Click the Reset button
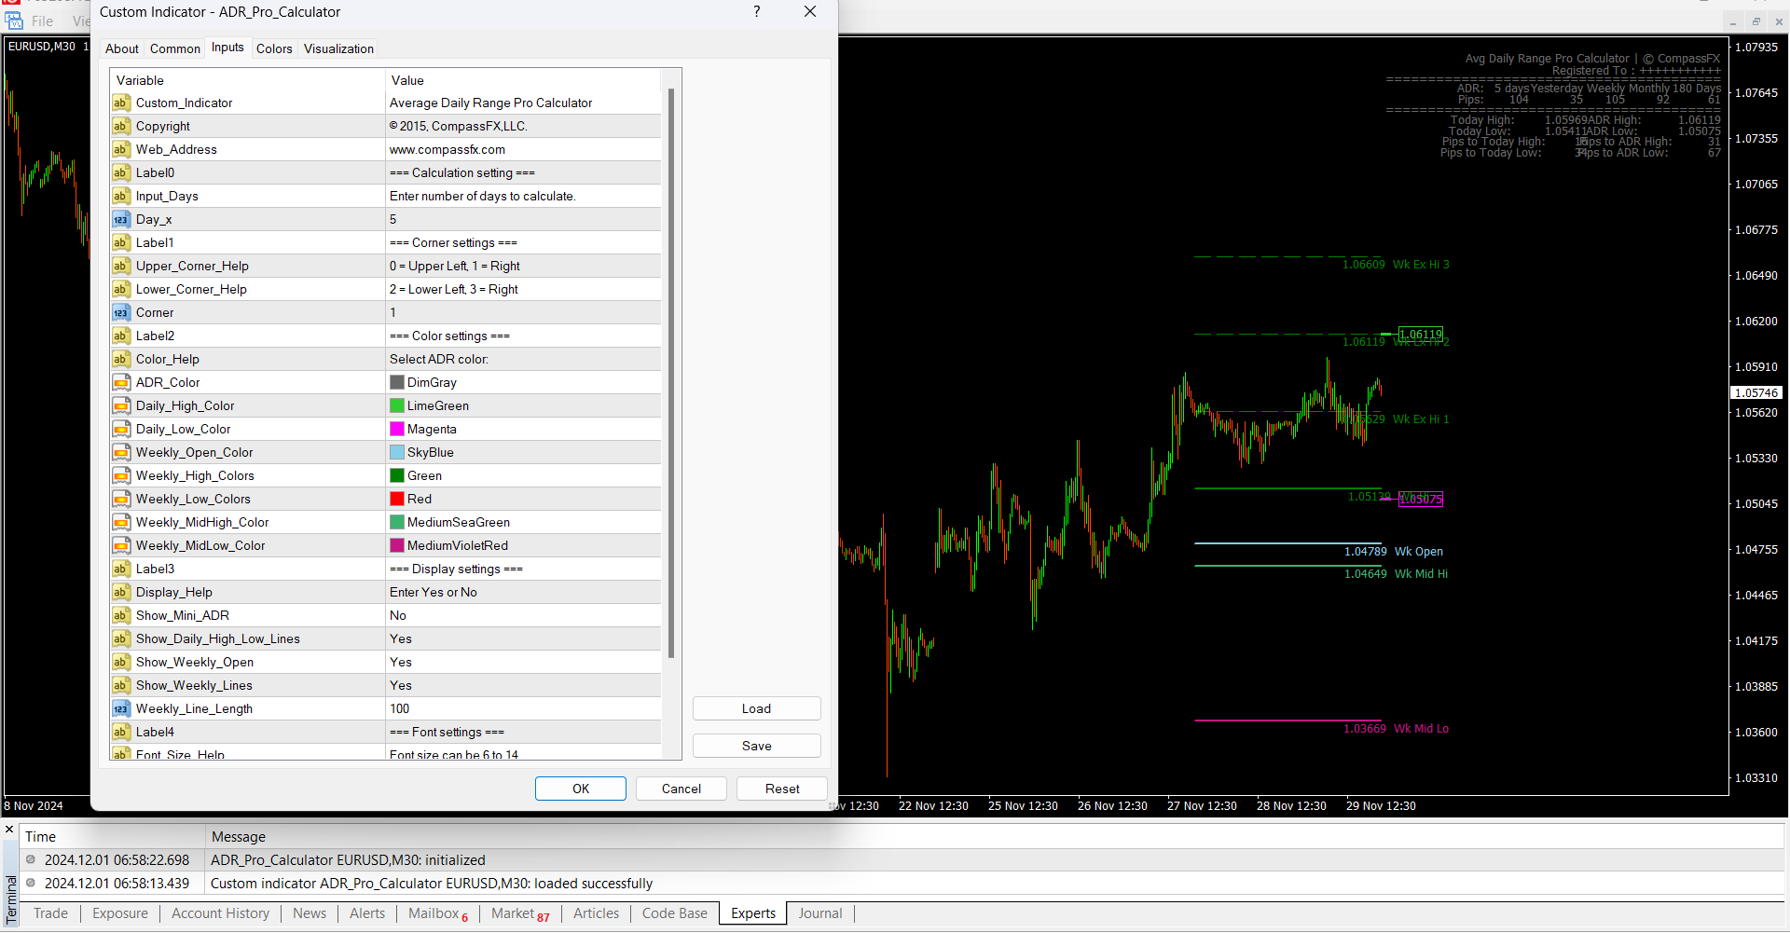This screenshot has width=1790, height=933. (781, 789)
